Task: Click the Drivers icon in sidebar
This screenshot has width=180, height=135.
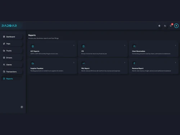Action: point(4,58)
